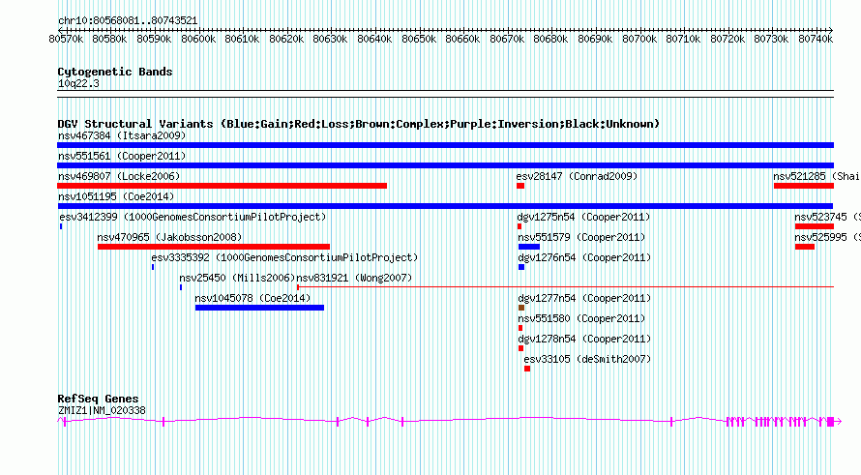
Task: Open the nsv1045078 (Coe2014) label
Action: click(x=252, y=298)
